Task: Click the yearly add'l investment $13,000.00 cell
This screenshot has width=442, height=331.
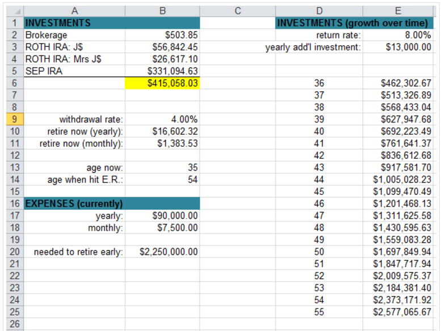Action: pos(398,47)
